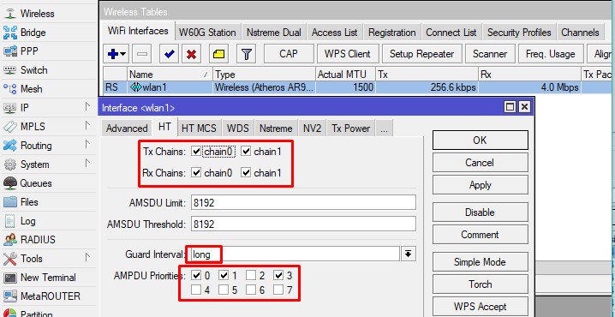Open the RADIUS sidebar icon
The height and width of the screenshot is (317, 615).
9,239
